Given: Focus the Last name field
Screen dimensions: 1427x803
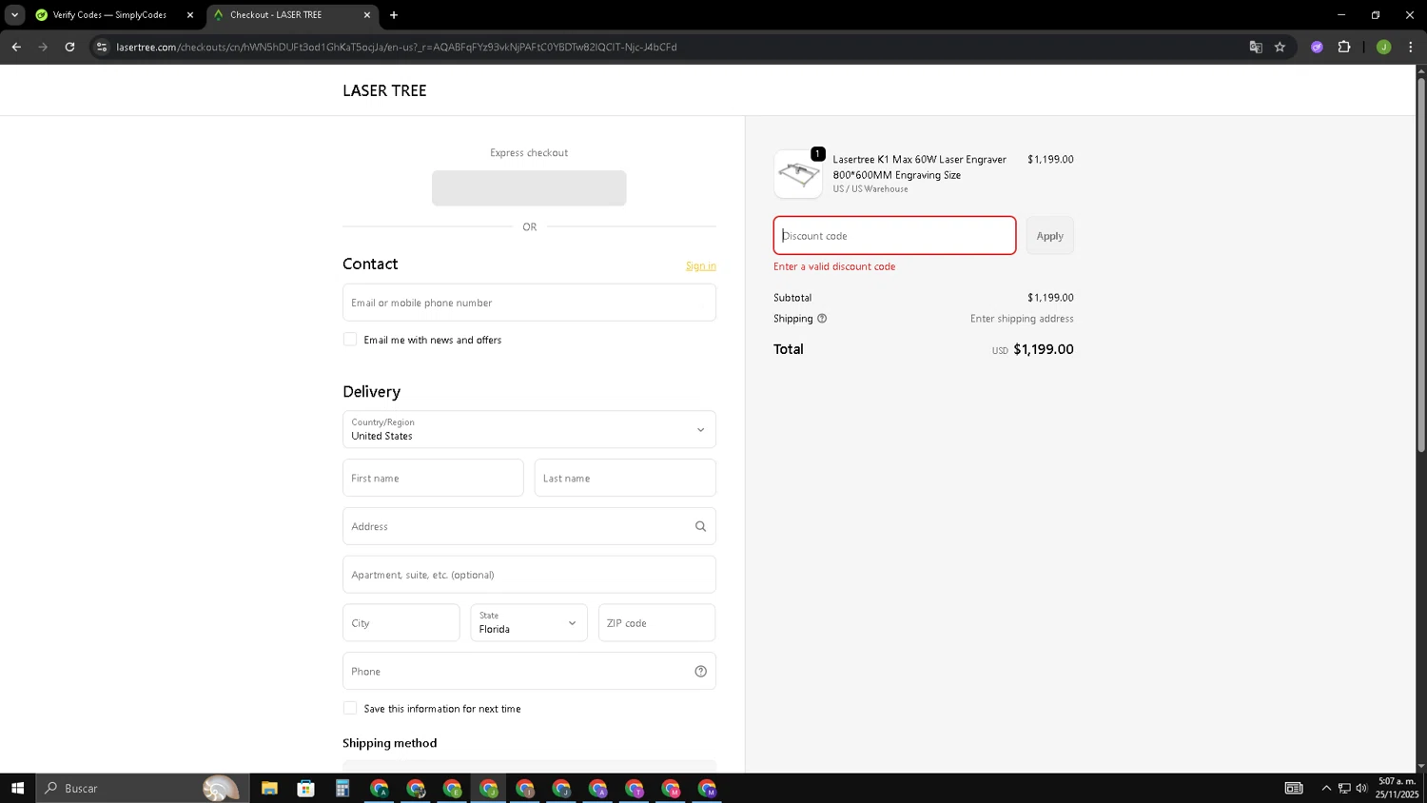Looking at the screenshot, I should pos(625,478).
